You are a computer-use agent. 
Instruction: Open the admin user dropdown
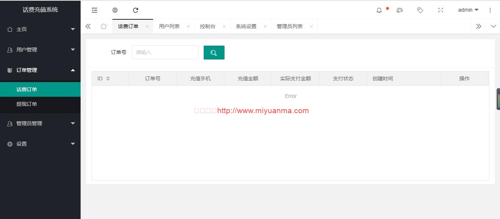pos(468,10)
